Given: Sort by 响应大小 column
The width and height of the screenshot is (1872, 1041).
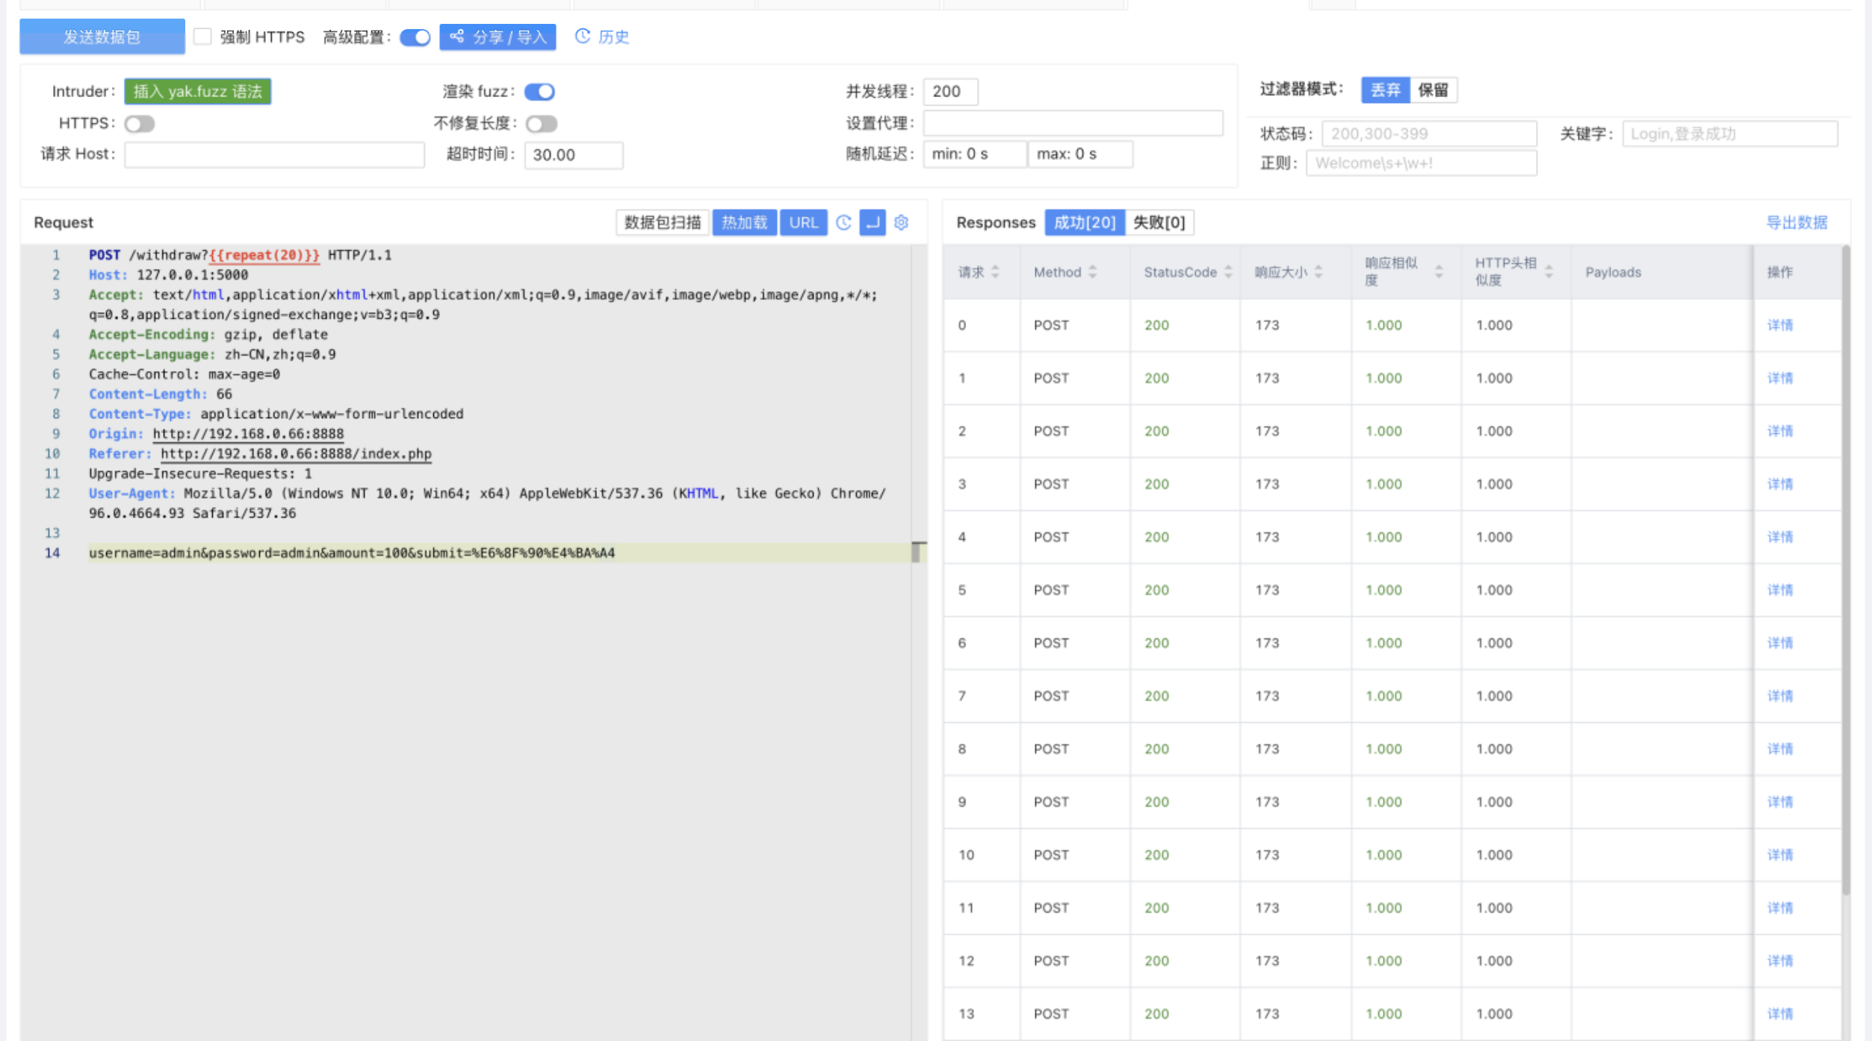Looking at the screenshot, I should 1318,272.
